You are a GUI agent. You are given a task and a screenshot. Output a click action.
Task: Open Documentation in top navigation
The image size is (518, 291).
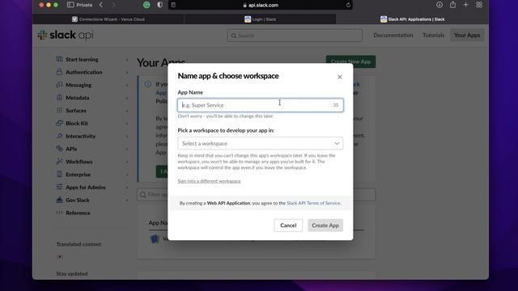[x=393, y=35]
